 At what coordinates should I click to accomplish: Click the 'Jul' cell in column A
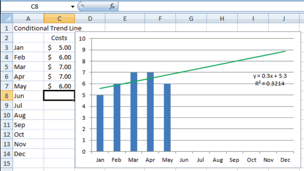[28, 105]
